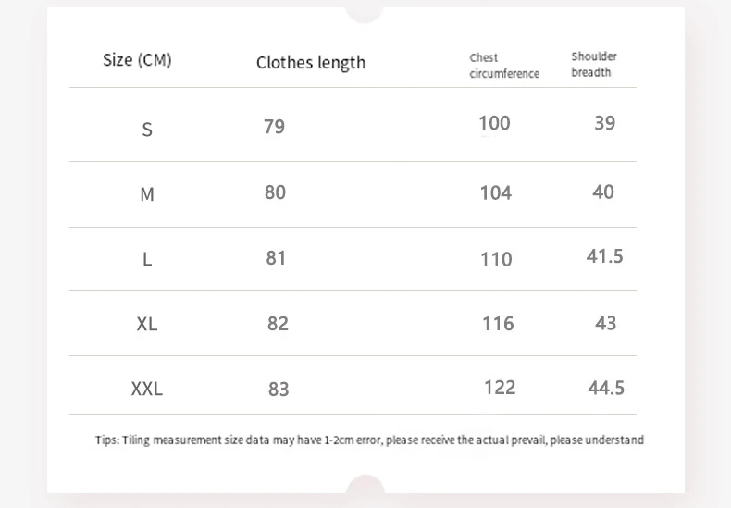The image size is (731, 508).
Task: Select the Shoulder breadth header text
Action: point(593,64)
